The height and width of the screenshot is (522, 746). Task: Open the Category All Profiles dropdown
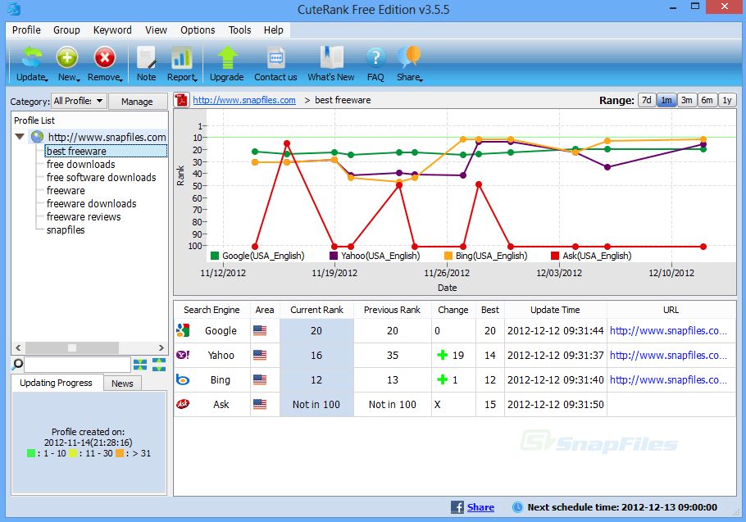(79, 101)
